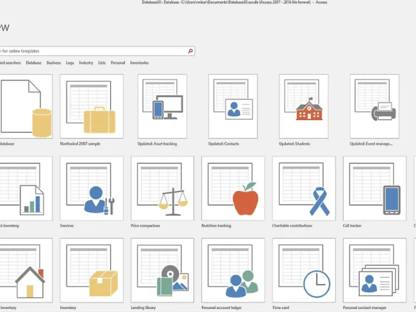This screenshot has width=416, height=312.
Task: Search suggested category Industry
Action: (86, 63)
